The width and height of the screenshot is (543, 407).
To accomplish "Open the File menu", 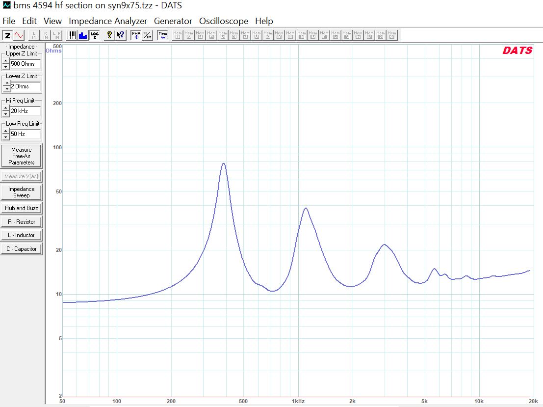I will pyautogui.click(x=9, y=21).
